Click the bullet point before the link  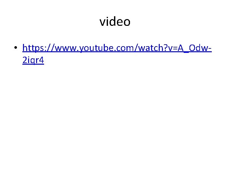tap(16, 47)
